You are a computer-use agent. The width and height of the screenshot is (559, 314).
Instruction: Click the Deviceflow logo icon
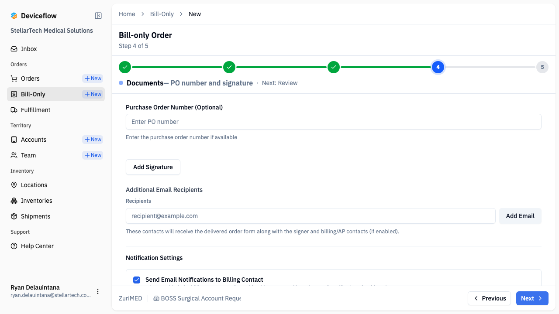pyautogui.click(x=14, y=16)
